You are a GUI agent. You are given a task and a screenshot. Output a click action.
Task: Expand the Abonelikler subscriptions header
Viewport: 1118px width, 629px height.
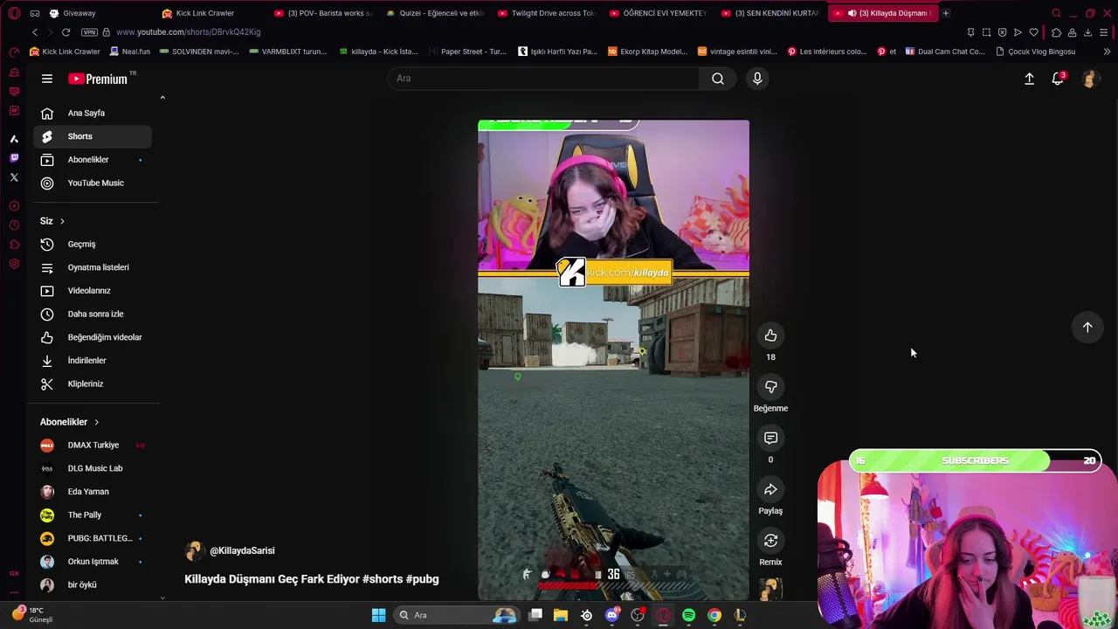(x=70, y=422)
